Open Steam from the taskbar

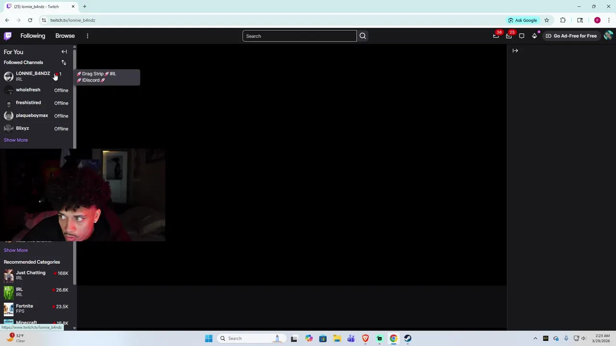[408, 338]
